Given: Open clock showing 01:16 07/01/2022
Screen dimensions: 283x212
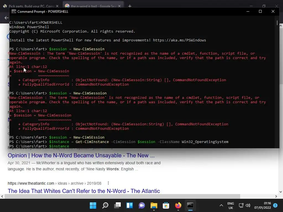Looking at the screenshot, I should click(263, 205).
